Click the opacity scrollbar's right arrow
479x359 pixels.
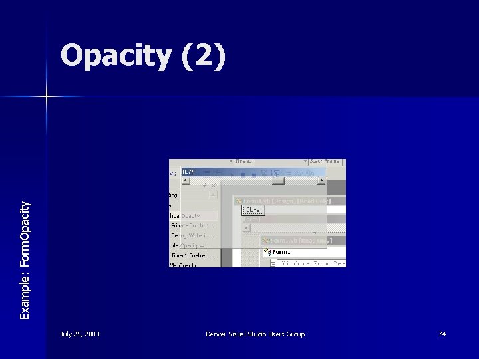[321, 181]
